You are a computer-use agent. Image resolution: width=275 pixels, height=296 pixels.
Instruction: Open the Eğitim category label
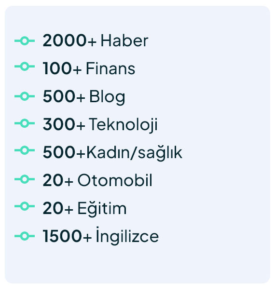(102, 209)
